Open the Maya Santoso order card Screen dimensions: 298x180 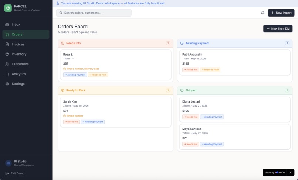[235, 137]
